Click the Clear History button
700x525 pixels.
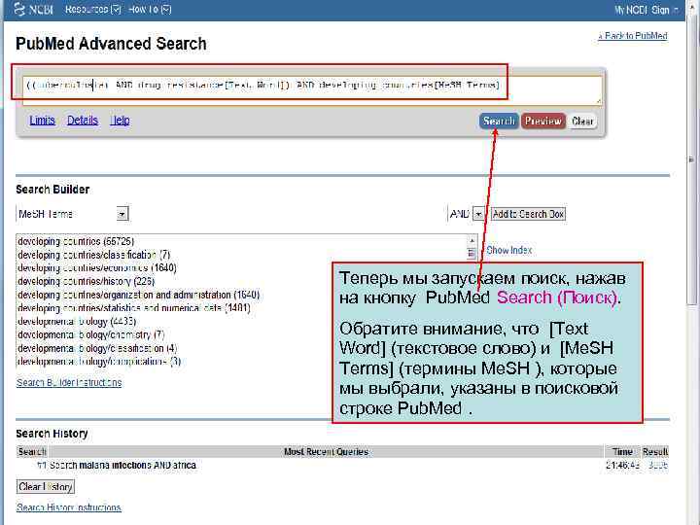(46, 487)
